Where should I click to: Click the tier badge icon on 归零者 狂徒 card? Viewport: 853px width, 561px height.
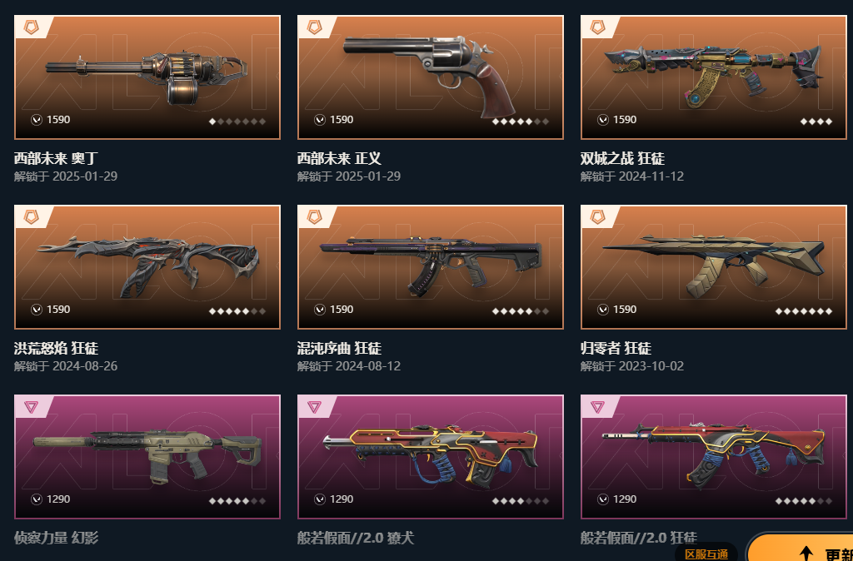[598, 217]
